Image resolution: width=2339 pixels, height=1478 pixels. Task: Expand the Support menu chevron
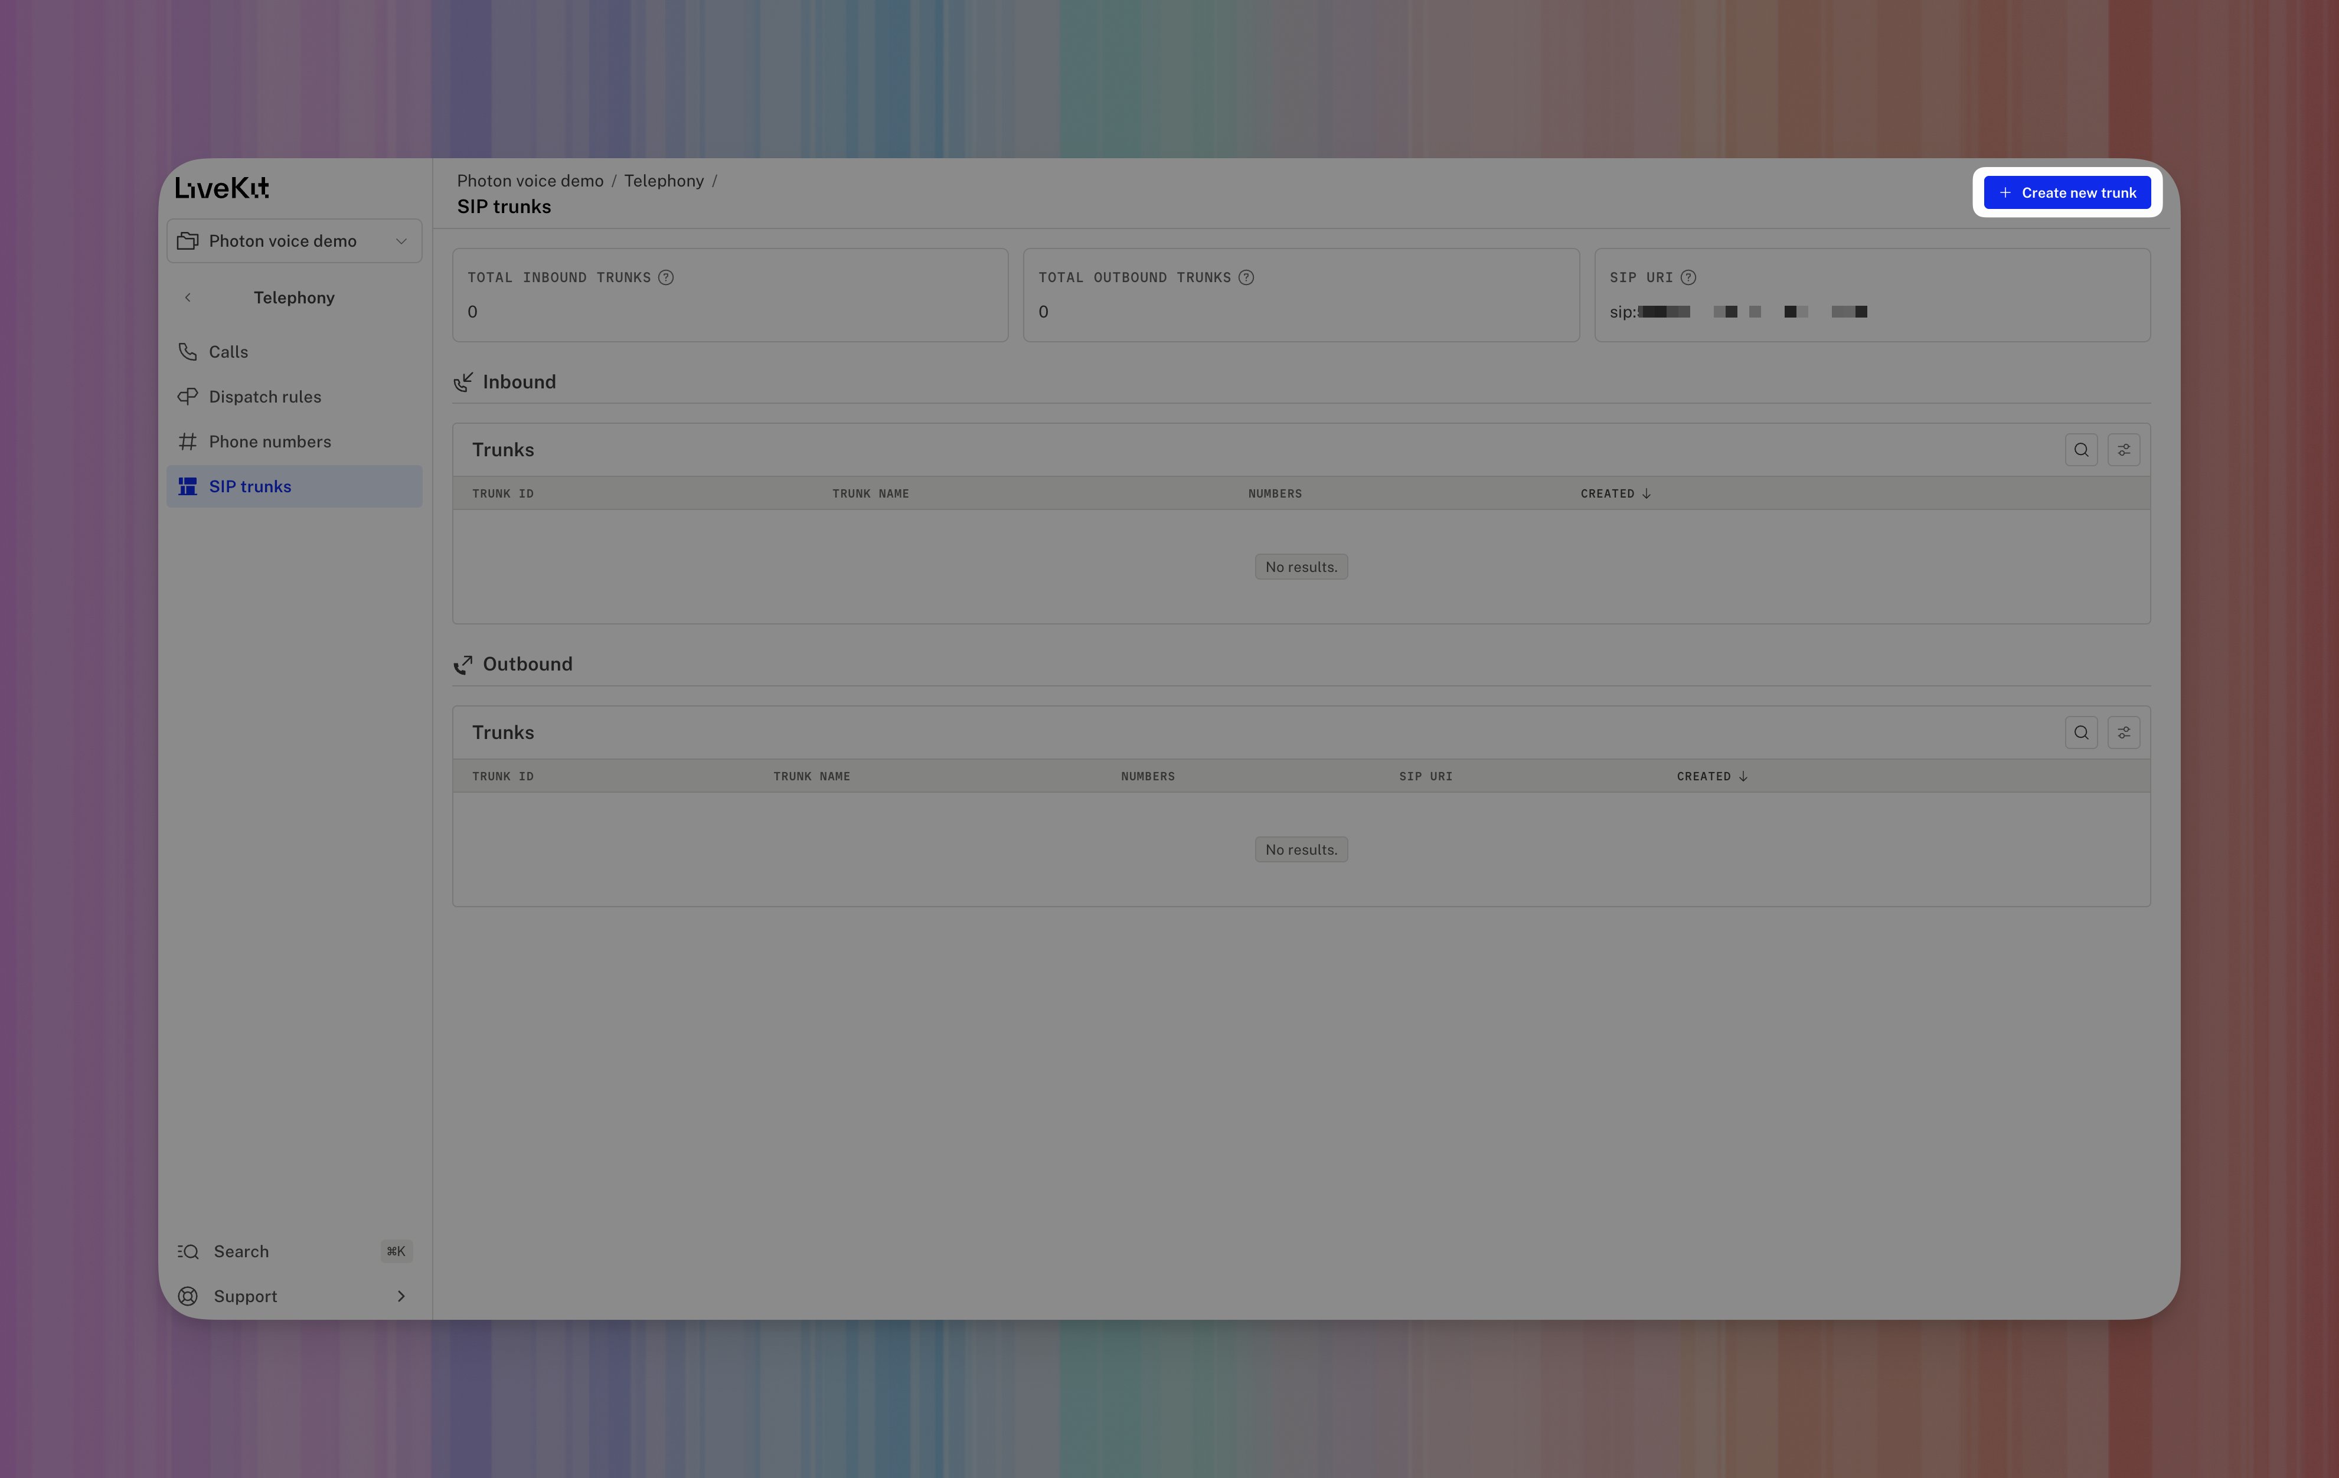401,1296
